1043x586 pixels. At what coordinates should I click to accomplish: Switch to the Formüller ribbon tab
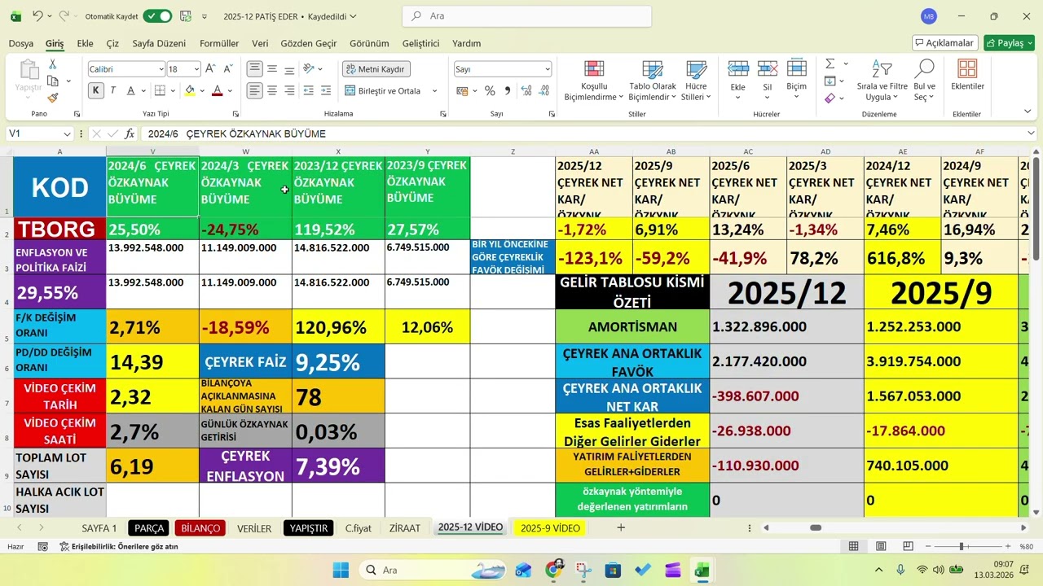(x=219, y=44)
